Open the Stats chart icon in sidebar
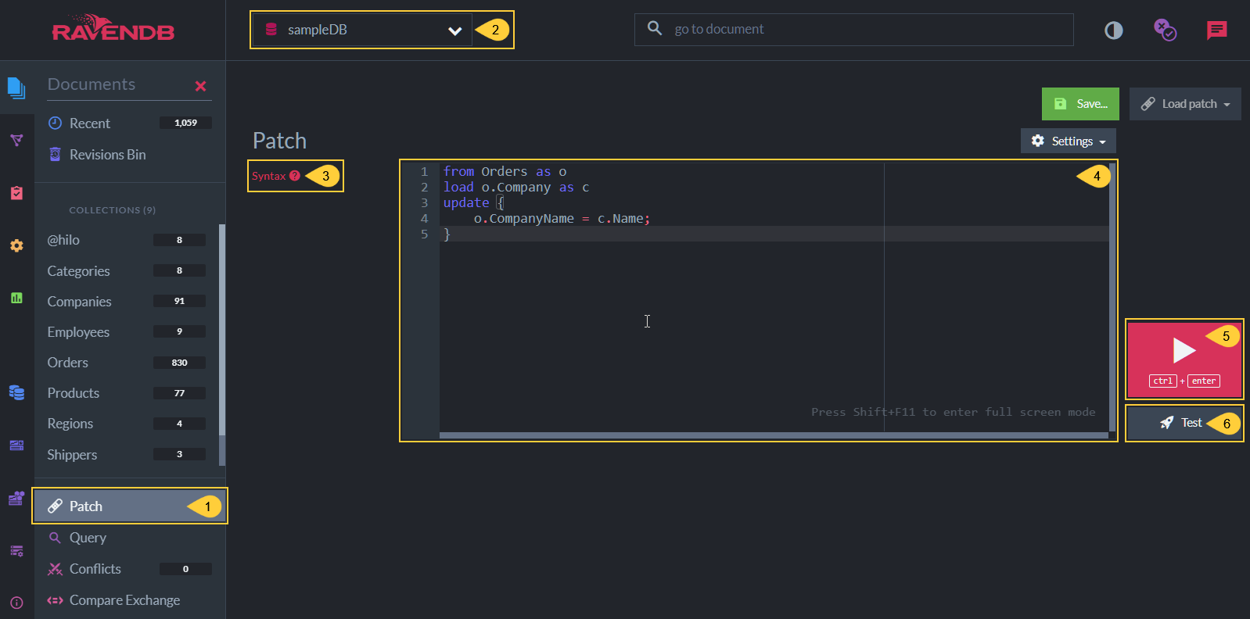The image size is (1250, 619). (x=16, y=298)
